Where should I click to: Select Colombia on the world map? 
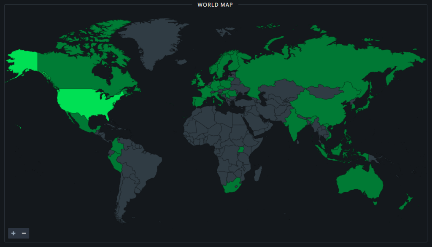117,146
